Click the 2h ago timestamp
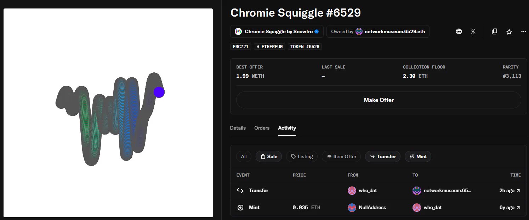This screenshot has height=220, width=529. [x=507, y=190]
